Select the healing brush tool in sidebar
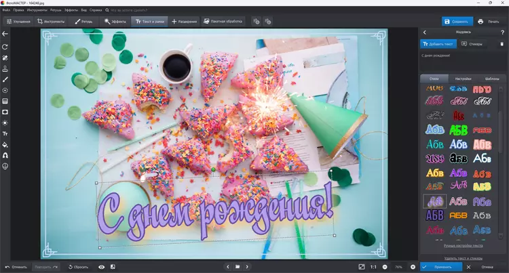Viewport: 509px width, 273px height. (x=5, y=58)
